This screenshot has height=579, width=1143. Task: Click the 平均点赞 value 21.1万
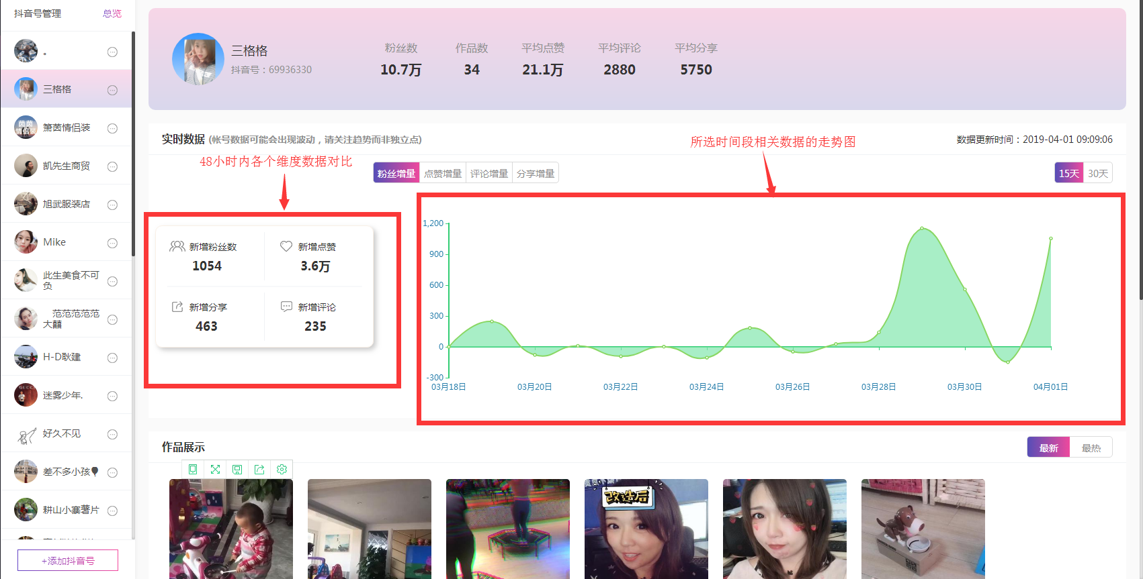[x=543, y=70]
